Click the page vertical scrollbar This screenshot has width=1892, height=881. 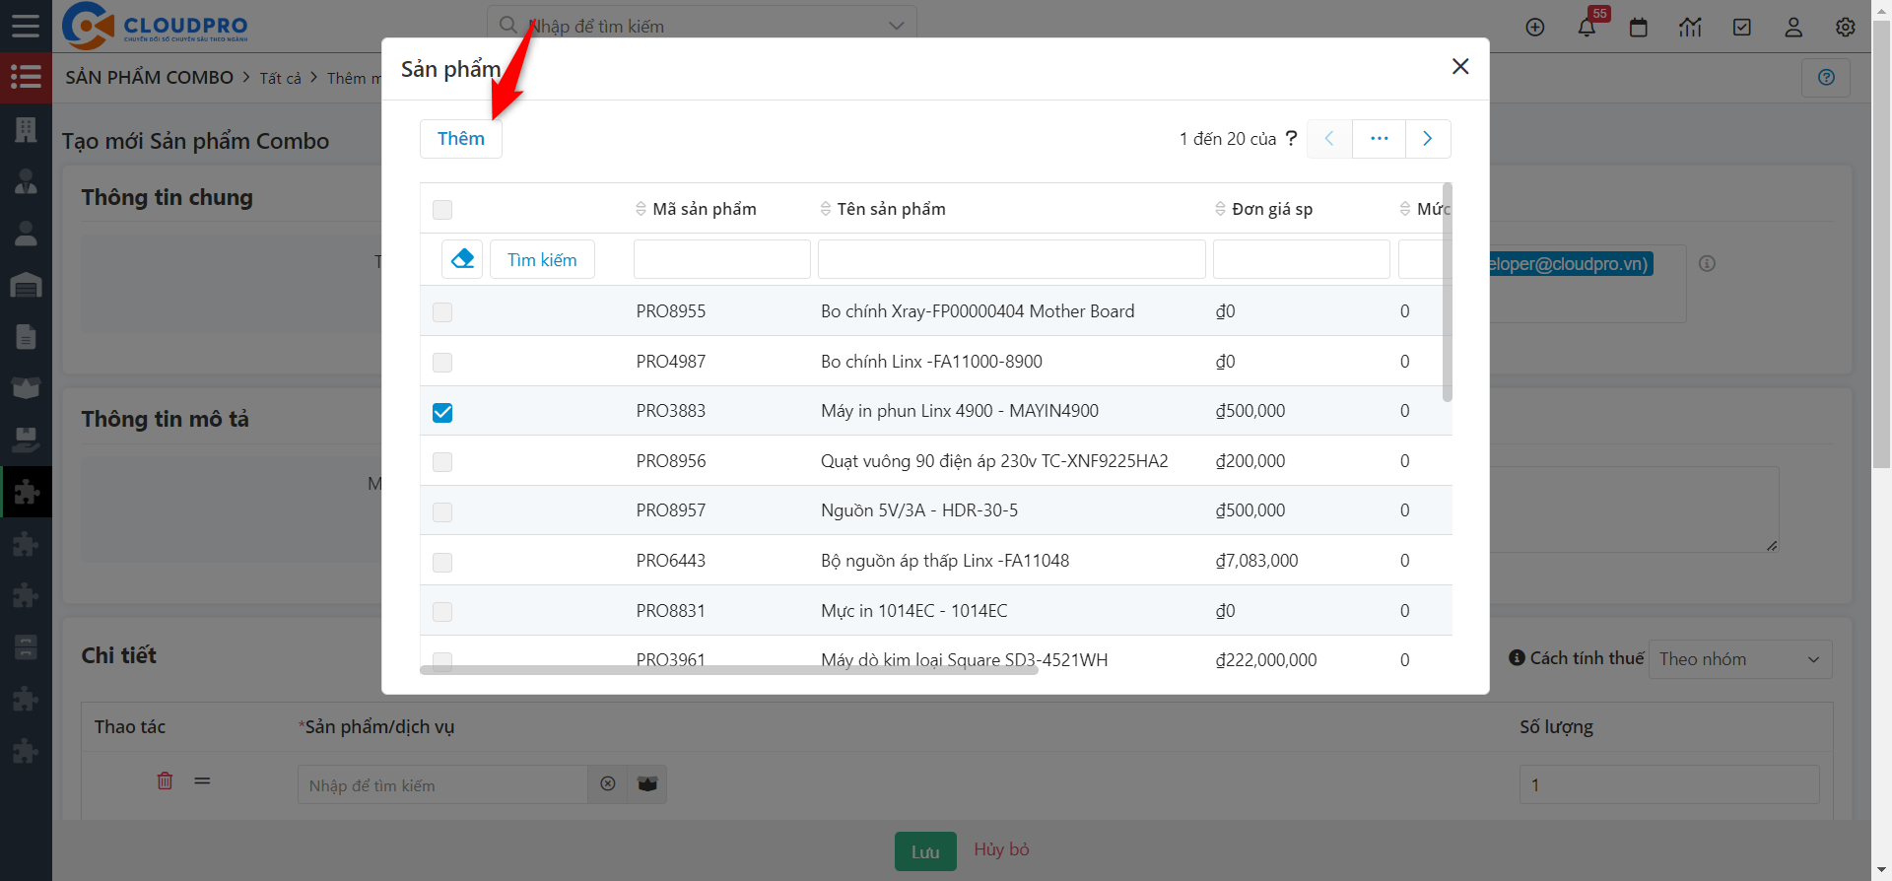[x=1882, y=246]
